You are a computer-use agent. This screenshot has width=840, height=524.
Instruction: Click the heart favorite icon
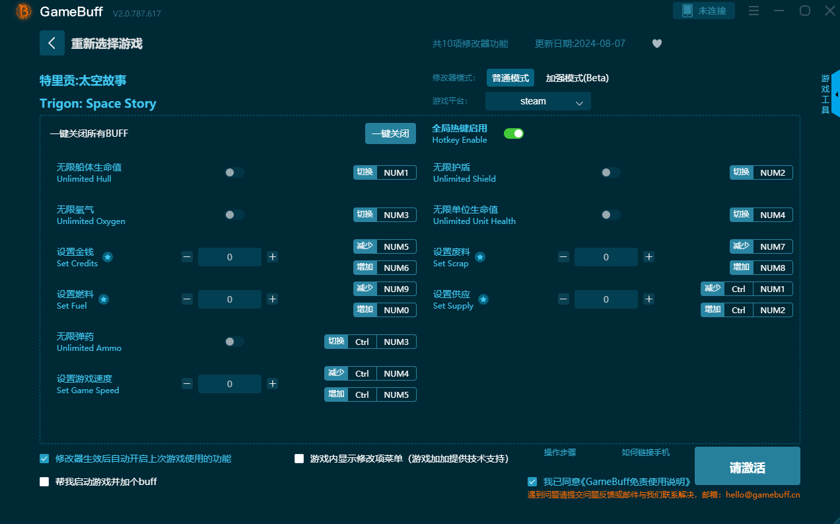pyautogui.click(x=656, y=44)
